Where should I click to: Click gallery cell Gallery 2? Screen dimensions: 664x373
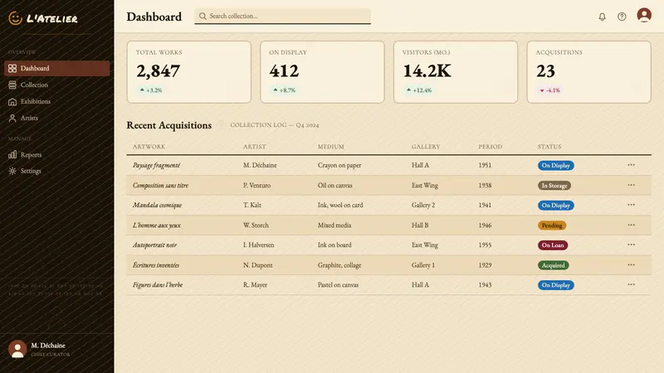click(x=423, y=205)
